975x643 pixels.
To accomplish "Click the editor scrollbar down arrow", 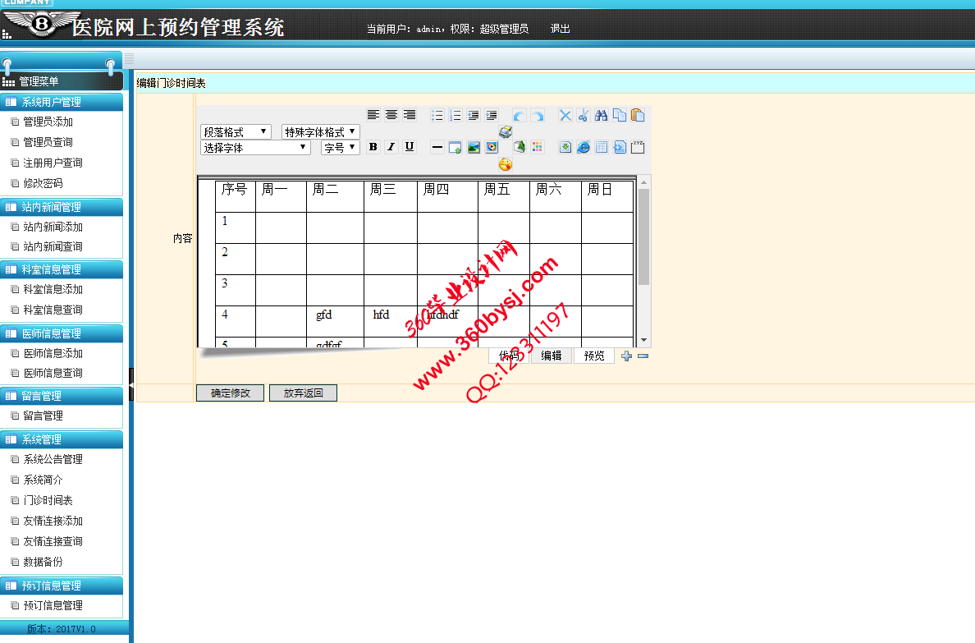I will pyautogui.click(x=644, y=340).
